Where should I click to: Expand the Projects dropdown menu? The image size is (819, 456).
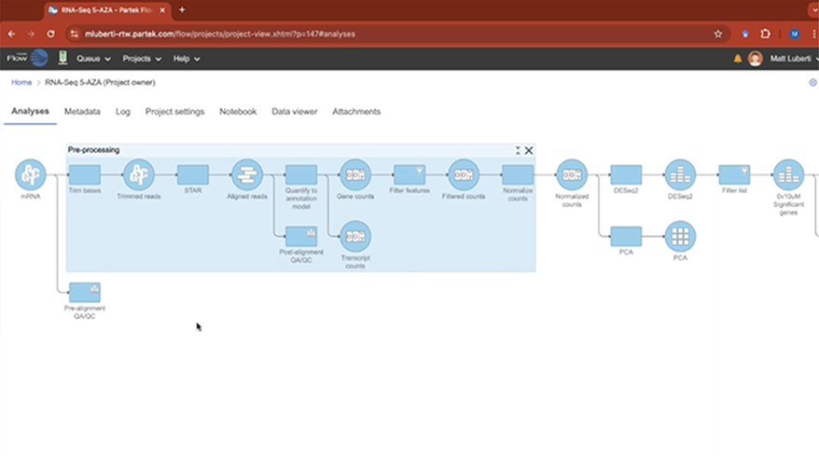(x=142, y=59)
